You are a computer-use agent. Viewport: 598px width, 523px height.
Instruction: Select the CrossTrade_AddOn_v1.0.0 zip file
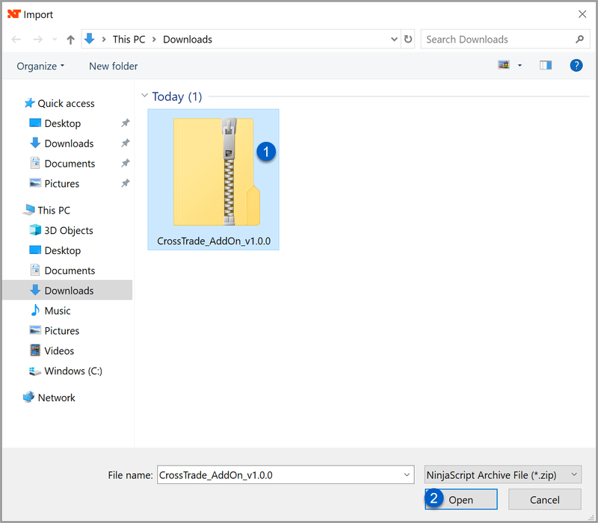(x=214, y=179)
